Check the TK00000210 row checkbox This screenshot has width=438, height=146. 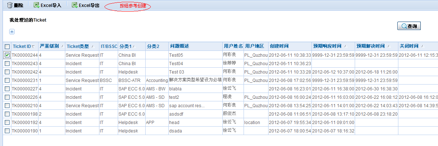7,106
